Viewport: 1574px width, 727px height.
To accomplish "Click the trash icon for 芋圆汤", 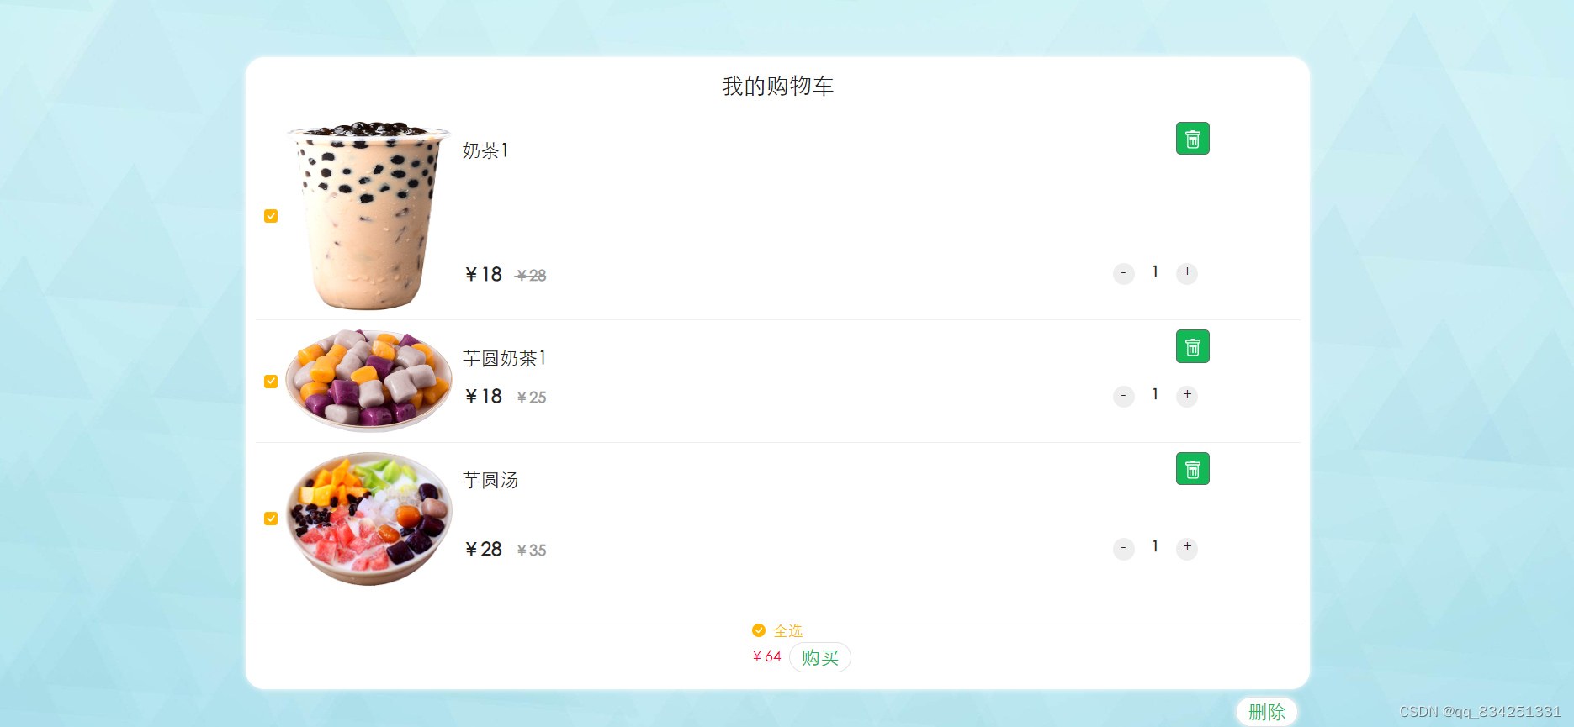I will pyautogui.click(x=1192, y=469).
